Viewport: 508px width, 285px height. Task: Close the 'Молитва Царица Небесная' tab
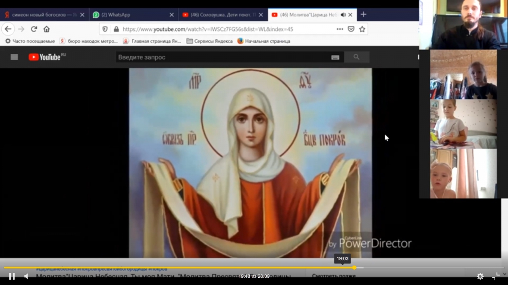350,15
